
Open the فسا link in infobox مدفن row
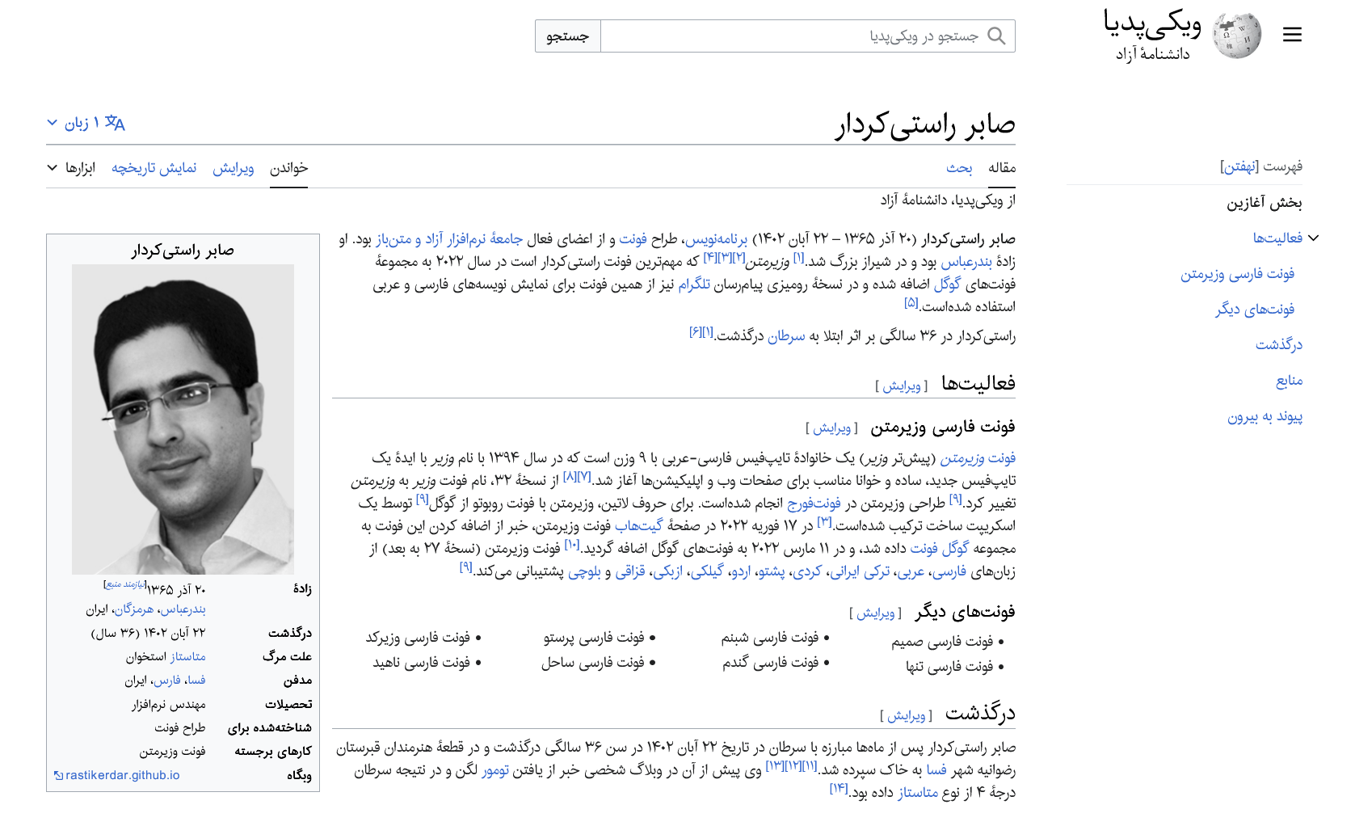click(196, 681)
